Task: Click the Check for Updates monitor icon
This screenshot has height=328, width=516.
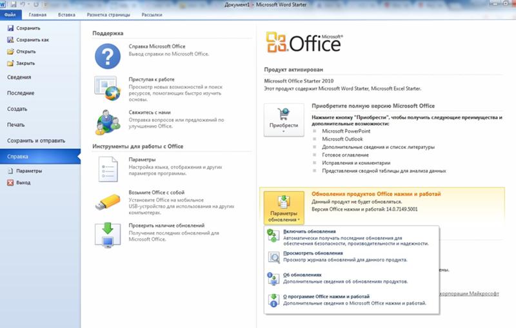Action: (x=108, y=235)
